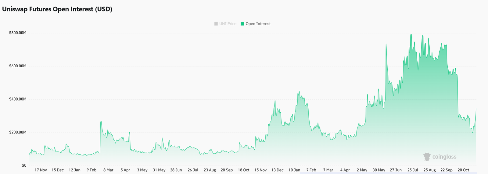Click the 22 Sep x-axis date
The image size is (488, 174).
point(447,170)
